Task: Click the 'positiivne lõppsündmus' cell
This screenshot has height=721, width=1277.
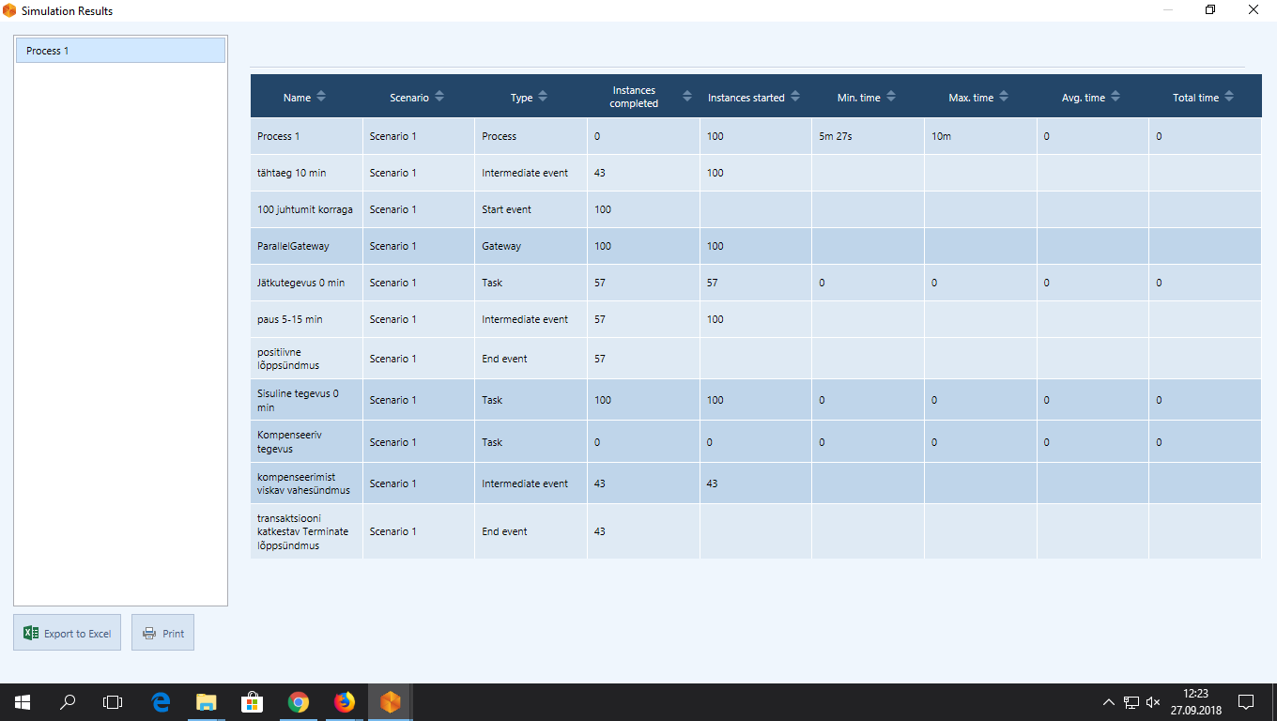Action: 306,359
